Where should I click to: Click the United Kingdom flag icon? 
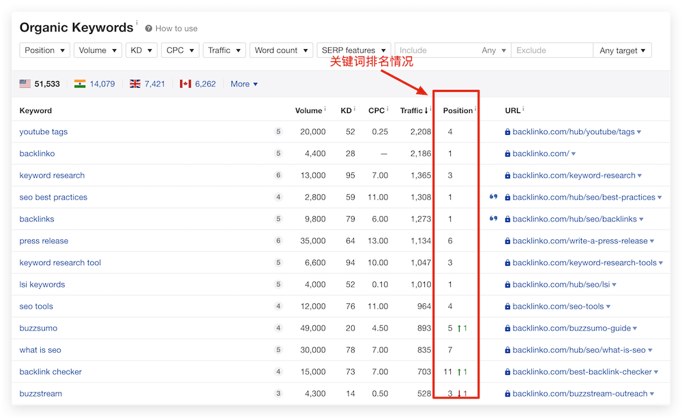click(x=135, y=84)
